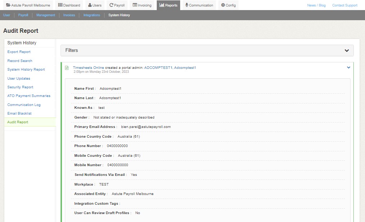Image resolution: width=365 pixels, height=222 pixels.
Task: Open the Management submenu tab
Action: pos(46,15)
